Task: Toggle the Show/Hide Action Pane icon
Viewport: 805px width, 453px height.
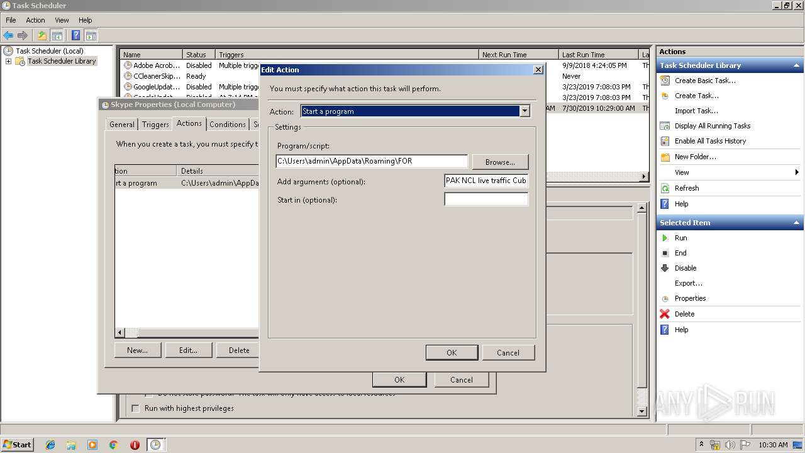Action: [x=91, y=36]
